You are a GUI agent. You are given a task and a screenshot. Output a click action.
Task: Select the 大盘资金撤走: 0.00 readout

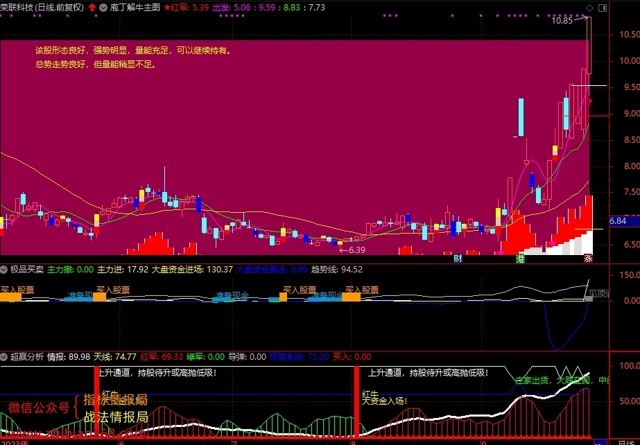(x=272, y=270)
